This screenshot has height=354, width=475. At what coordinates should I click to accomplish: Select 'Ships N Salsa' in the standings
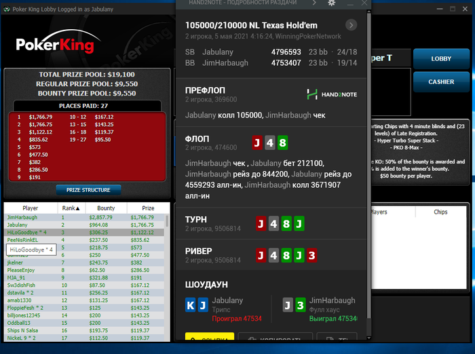coord(84,330)
